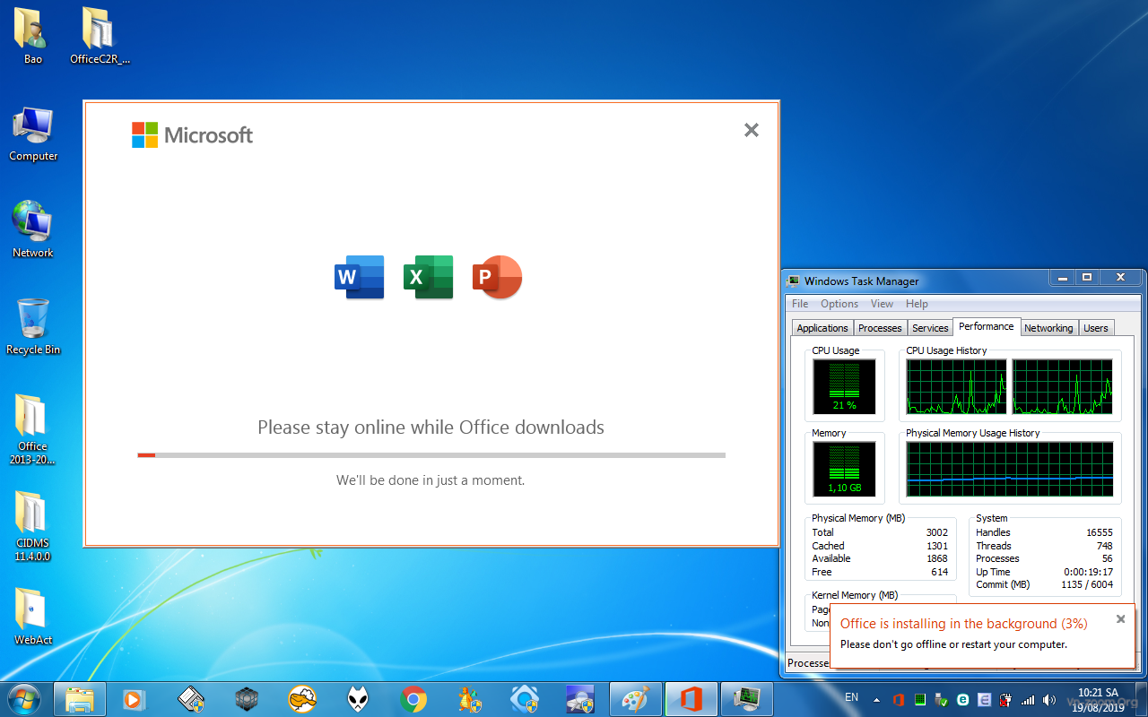
Task: Open the TeamViewer-style arrows taskbar icon
Action: 525,698
